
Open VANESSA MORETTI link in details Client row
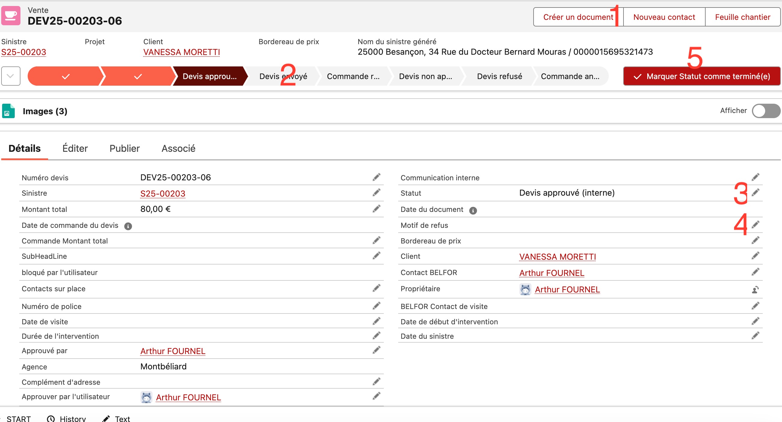[x=558, y=257]
